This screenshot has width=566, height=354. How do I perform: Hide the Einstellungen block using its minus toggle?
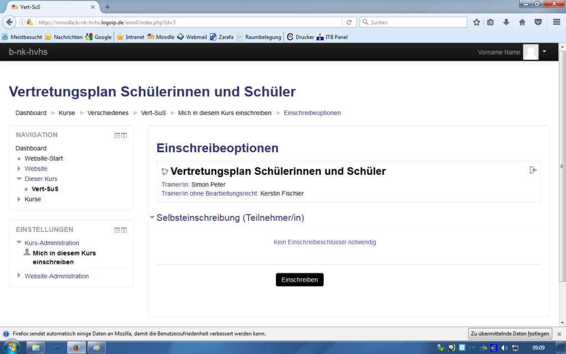(117, 230)
